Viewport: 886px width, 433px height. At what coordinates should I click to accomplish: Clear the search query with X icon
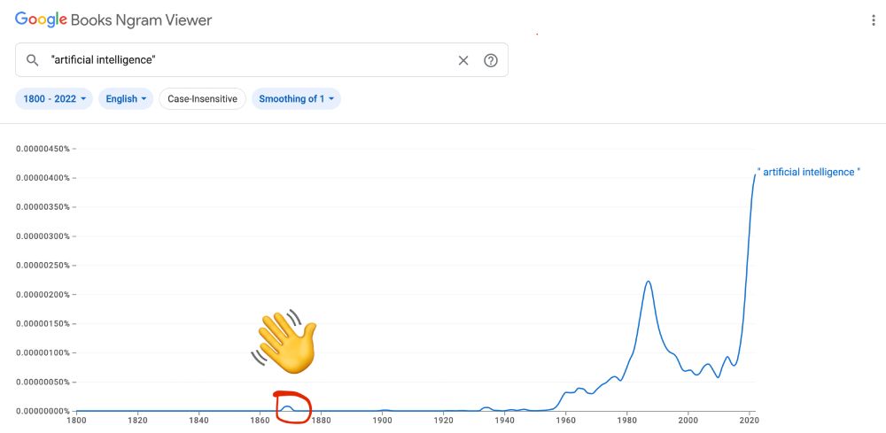pyautogui.click(x=463, y=60)
